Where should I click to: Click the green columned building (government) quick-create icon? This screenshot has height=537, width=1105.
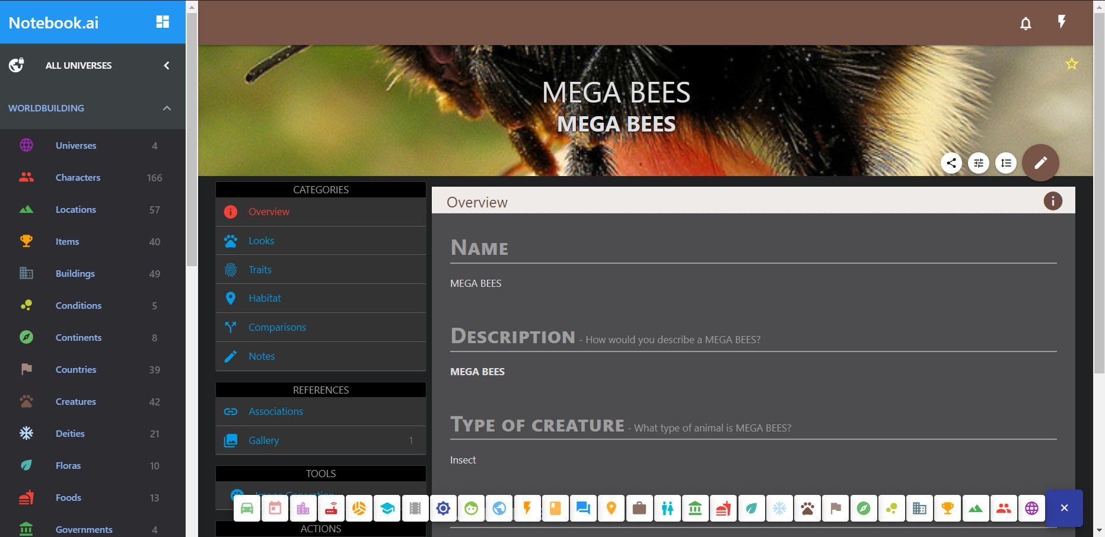pos(695,509)
